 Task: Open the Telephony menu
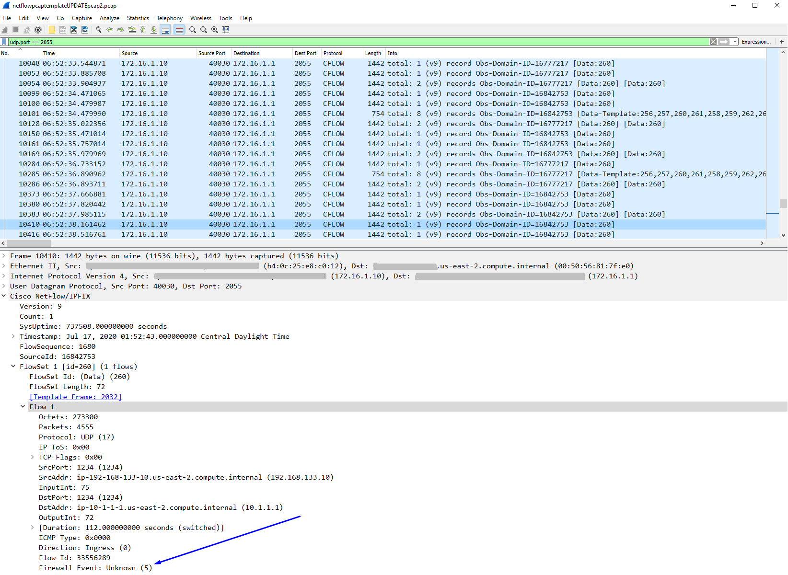click(169, 18)
